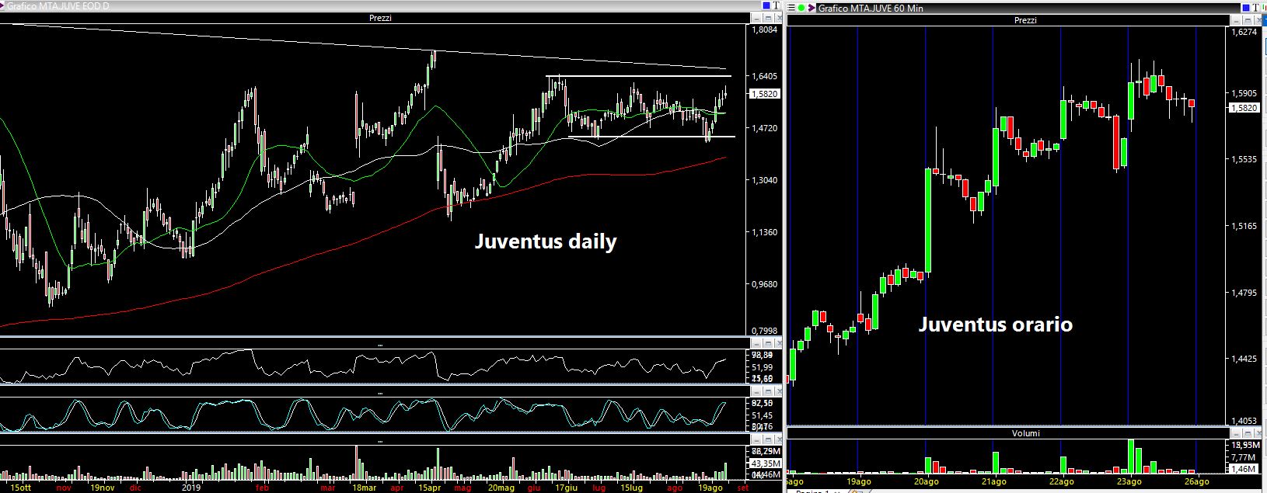This screenshot has width=1267, height=493.
Task: Click the 26ago label on the 60 Min time axis
Action: coord(1196,481)
